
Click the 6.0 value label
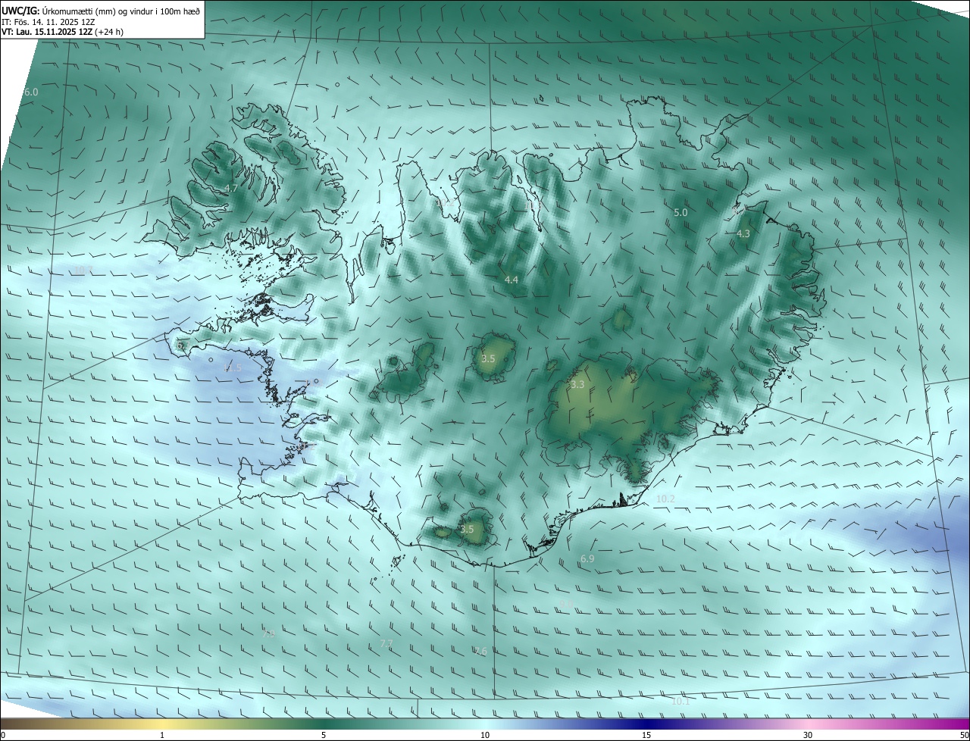tap(31, 92)
